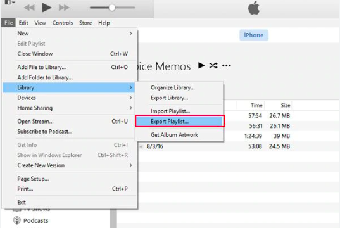Screen dimensions: 340x228
Task: Click the Play button in the toolbar
Action: pyautogui.click(x=47, y=8)
